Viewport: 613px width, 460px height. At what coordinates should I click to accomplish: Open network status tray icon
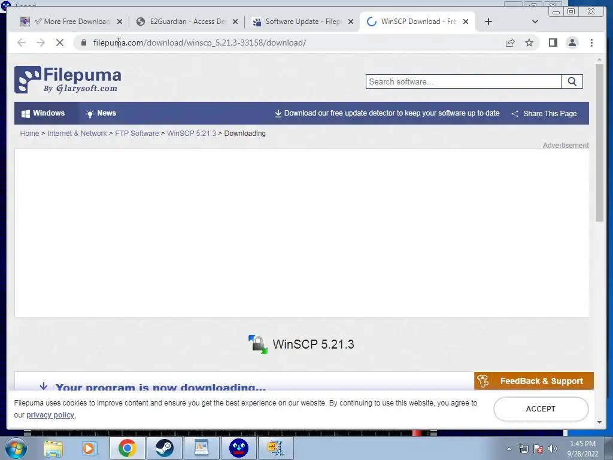click(523, 449)
